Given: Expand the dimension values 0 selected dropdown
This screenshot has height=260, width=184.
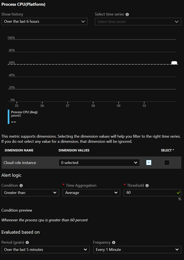Looking at the screenshot, I should [99, 162].
